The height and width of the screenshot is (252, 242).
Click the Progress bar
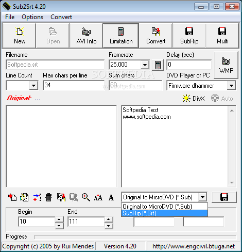coord(135,237)
